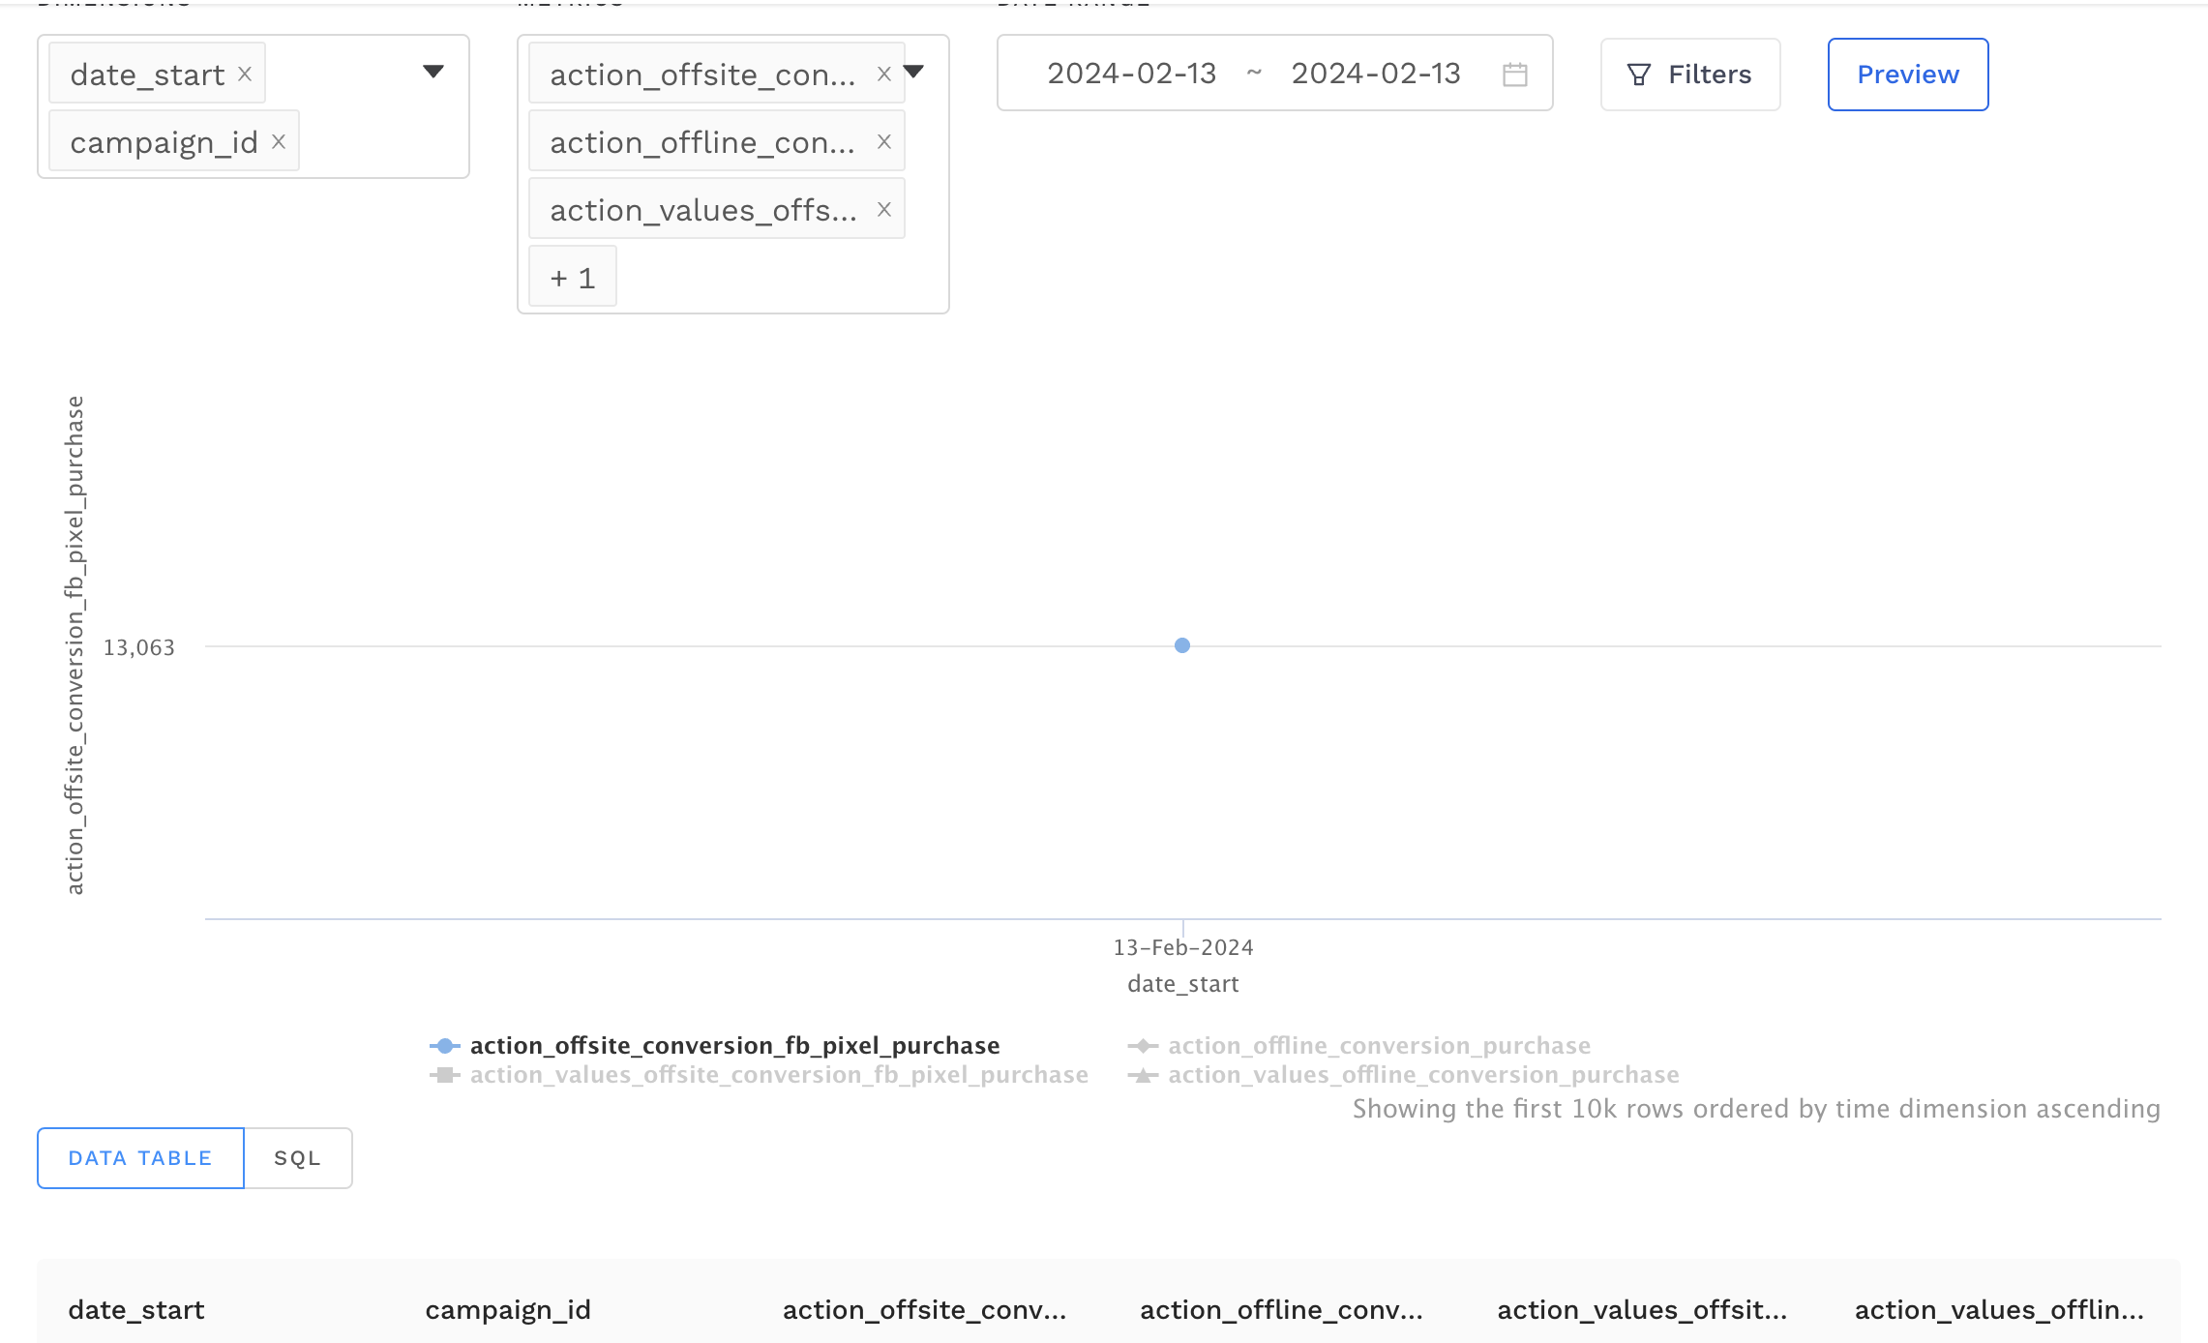Edit the end date 2024-02-13 field

pos(1376,74)
